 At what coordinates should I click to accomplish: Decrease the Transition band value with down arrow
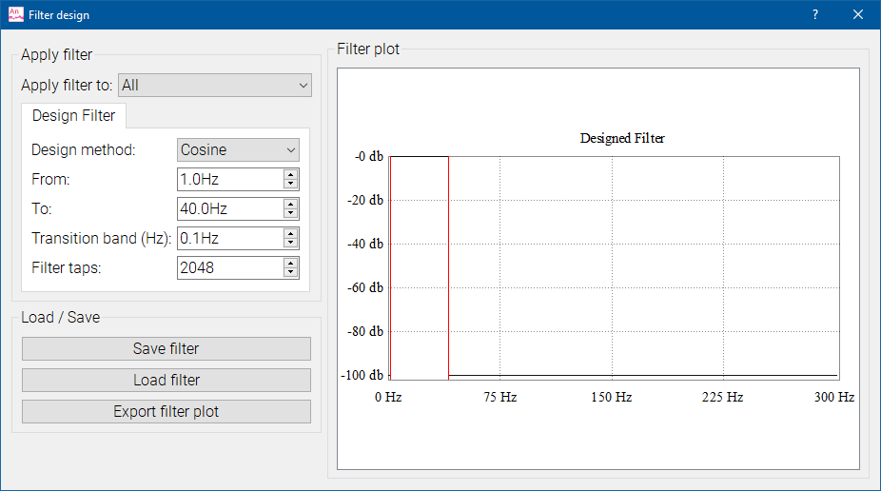click(x=290, y=243)
